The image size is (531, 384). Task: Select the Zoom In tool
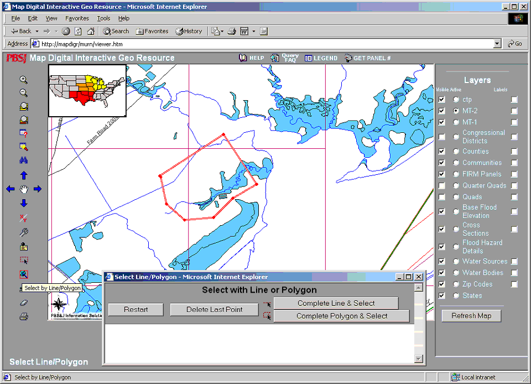[23, 80]
